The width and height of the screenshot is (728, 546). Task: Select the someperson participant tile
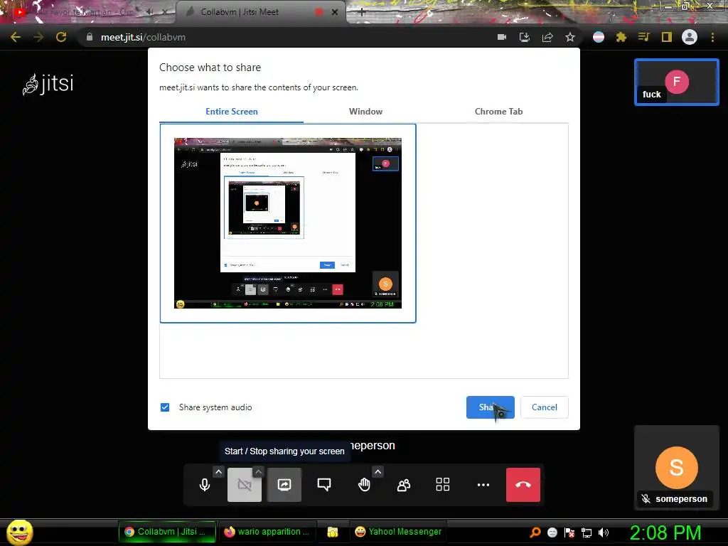click(x=677, y=468)
